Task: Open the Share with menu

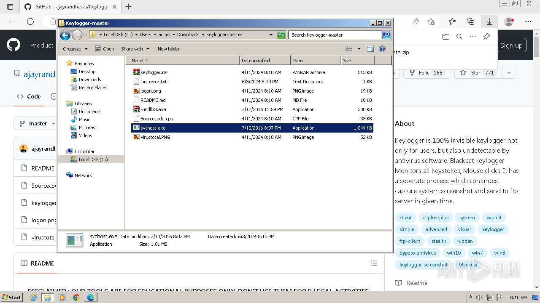Action: pos(135,49)
